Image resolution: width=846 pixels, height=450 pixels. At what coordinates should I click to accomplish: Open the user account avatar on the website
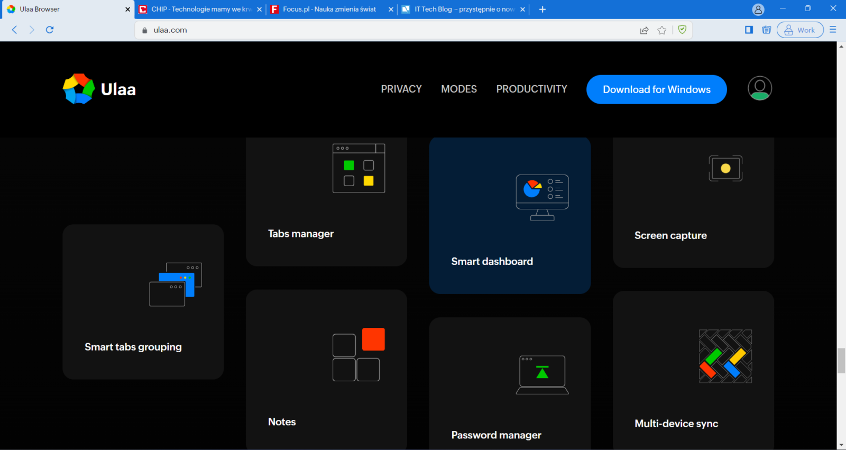pos(759,88)
